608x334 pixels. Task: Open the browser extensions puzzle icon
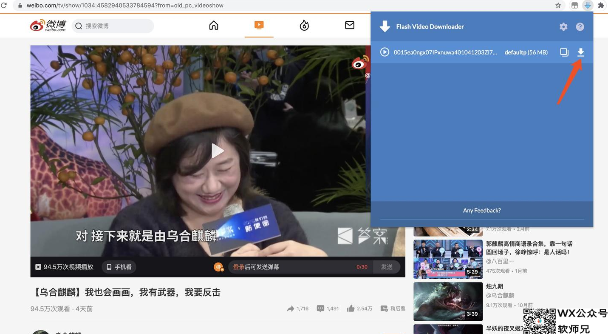pos(601,6)
